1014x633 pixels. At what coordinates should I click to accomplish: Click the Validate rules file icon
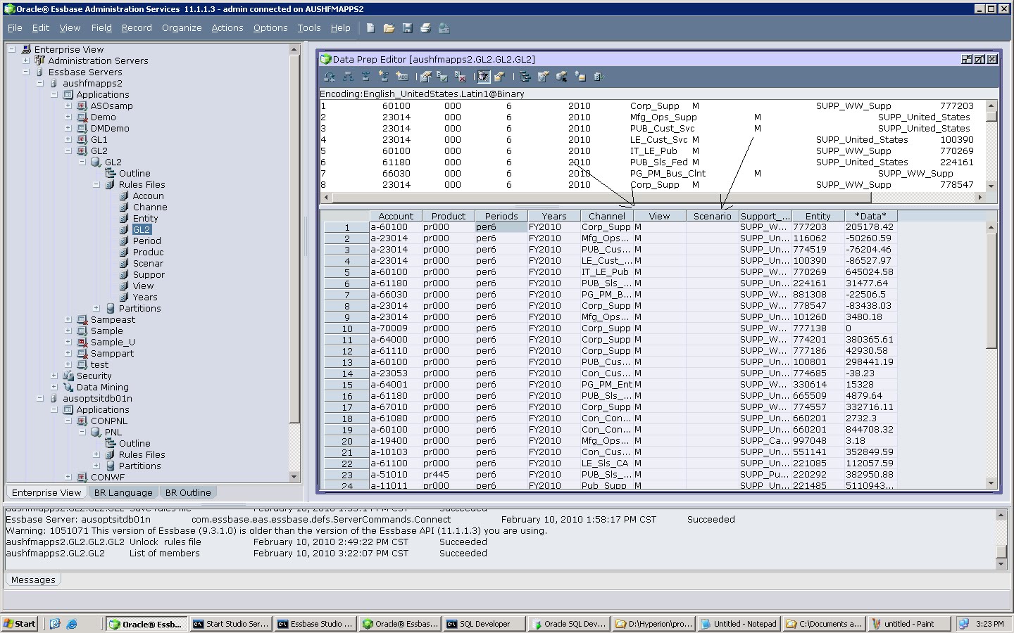[599, 77]
